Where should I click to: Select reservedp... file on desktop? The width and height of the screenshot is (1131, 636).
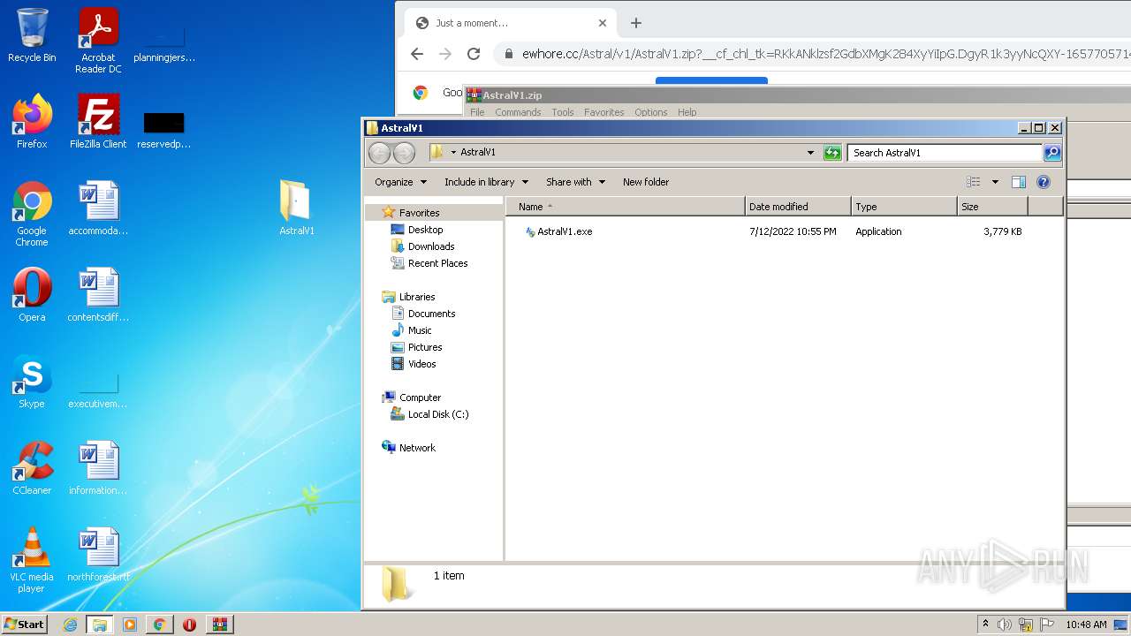164,131
